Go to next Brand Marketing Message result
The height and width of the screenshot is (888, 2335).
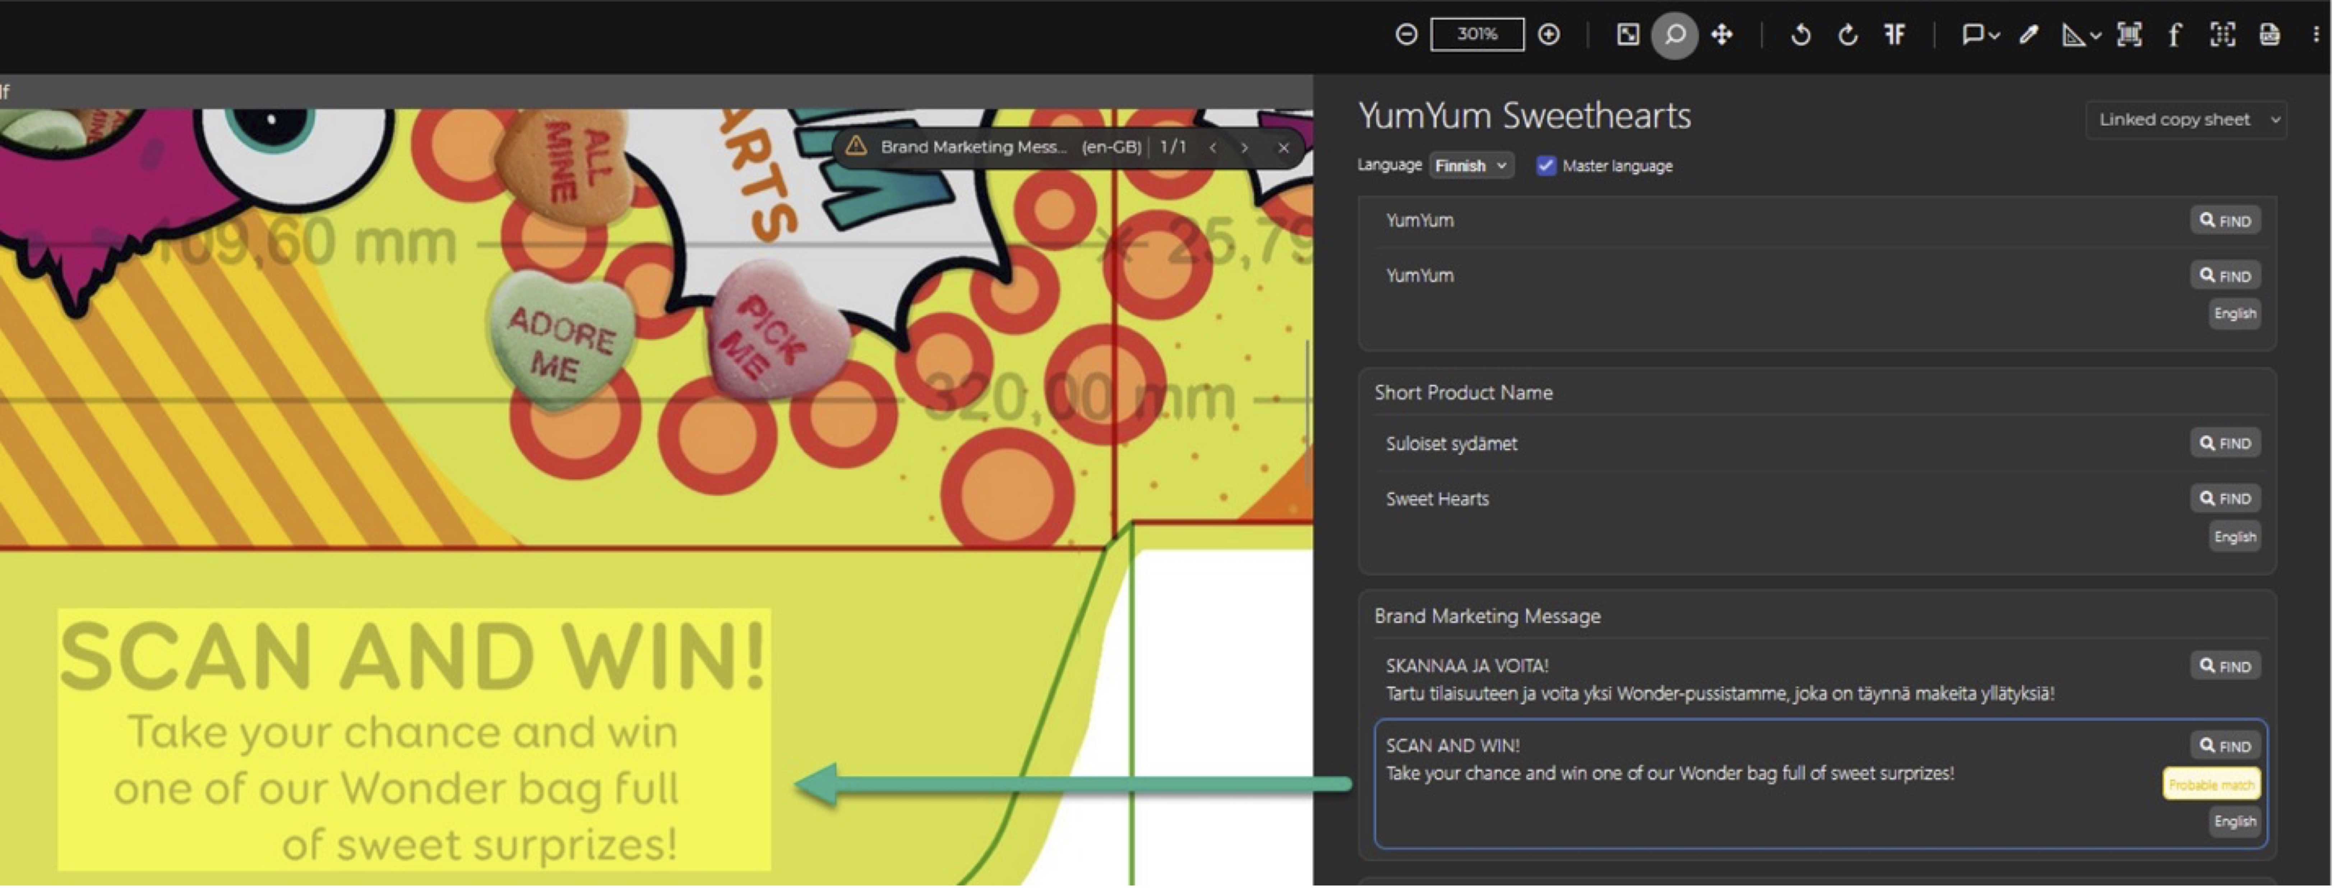(x=1244, y=148)
